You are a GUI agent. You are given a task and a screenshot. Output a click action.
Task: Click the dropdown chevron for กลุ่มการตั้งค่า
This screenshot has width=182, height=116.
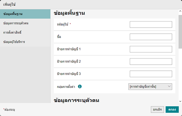click(x=169, y=86)
